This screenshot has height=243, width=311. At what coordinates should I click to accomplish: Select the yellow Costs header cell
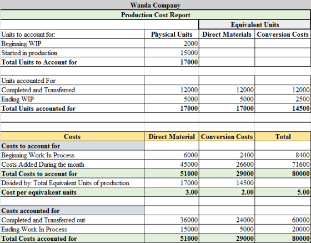[72, 137]
